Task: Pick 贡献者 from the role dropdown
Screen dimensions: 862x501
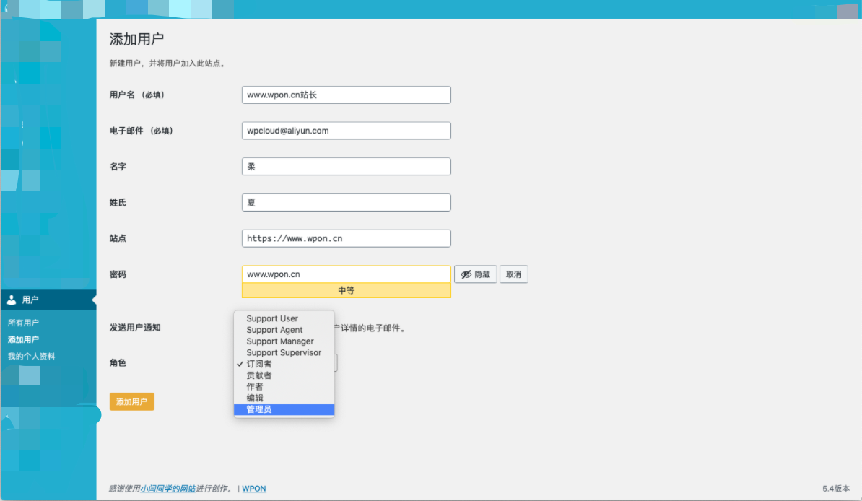Action: coord(284,375)
